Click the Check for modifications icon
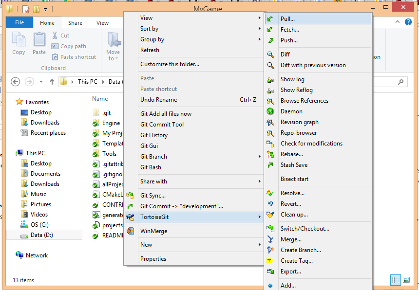Image resolution: width=419 pixels, height=290 pixels. [270, 144]
